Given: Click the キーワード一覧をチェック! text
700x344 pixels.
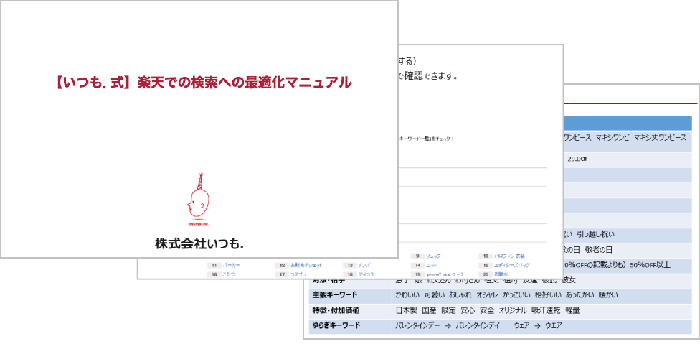Looking at the screenshot, I should click(x=425, y=139).
